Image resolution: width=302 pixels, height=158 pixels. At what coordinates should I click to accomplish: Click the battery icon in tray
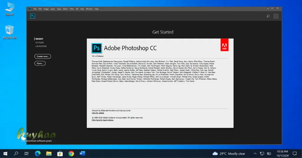[269, 154]
